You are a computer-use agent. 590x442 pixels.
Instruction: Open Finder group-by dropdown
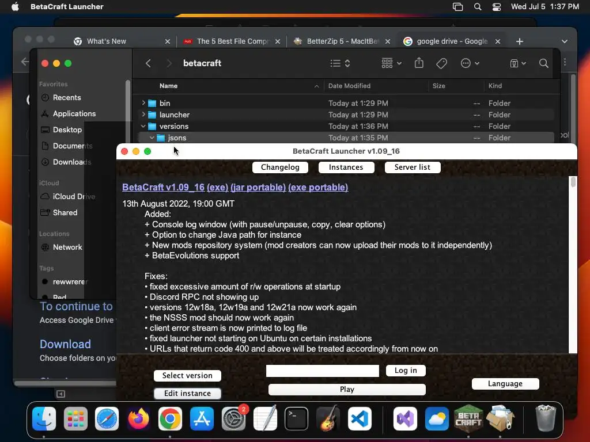pyautogui.click(x=391, y=63)
